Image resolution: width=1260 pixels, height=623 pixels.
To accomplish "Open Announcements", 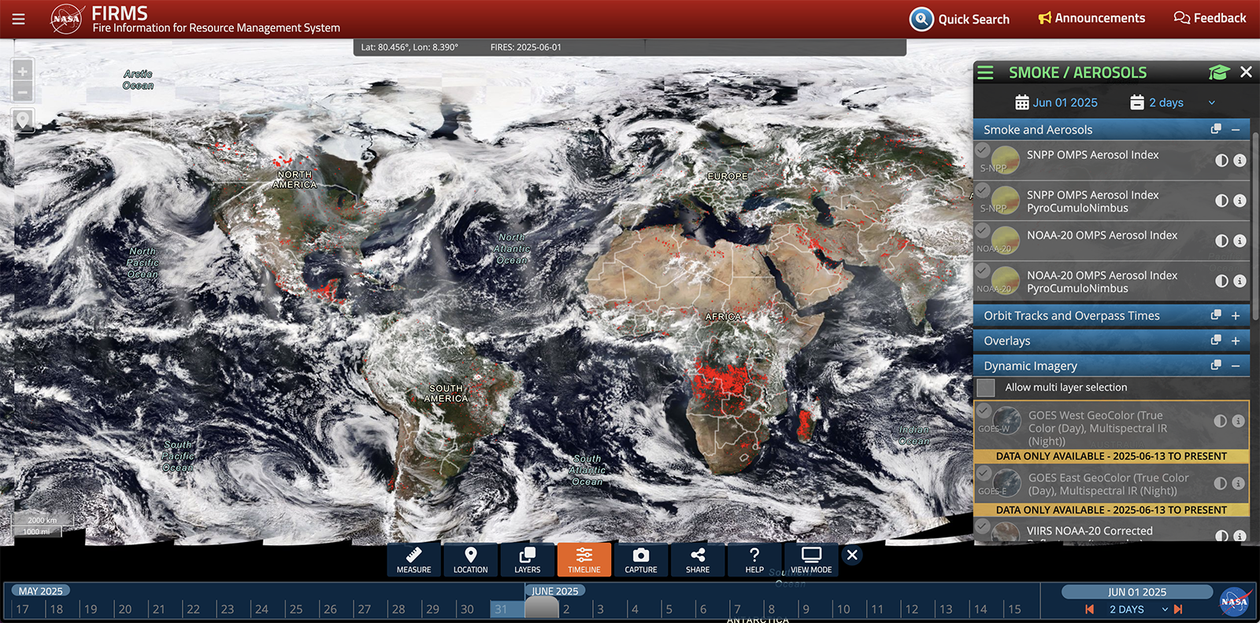I will (1091, 18).
